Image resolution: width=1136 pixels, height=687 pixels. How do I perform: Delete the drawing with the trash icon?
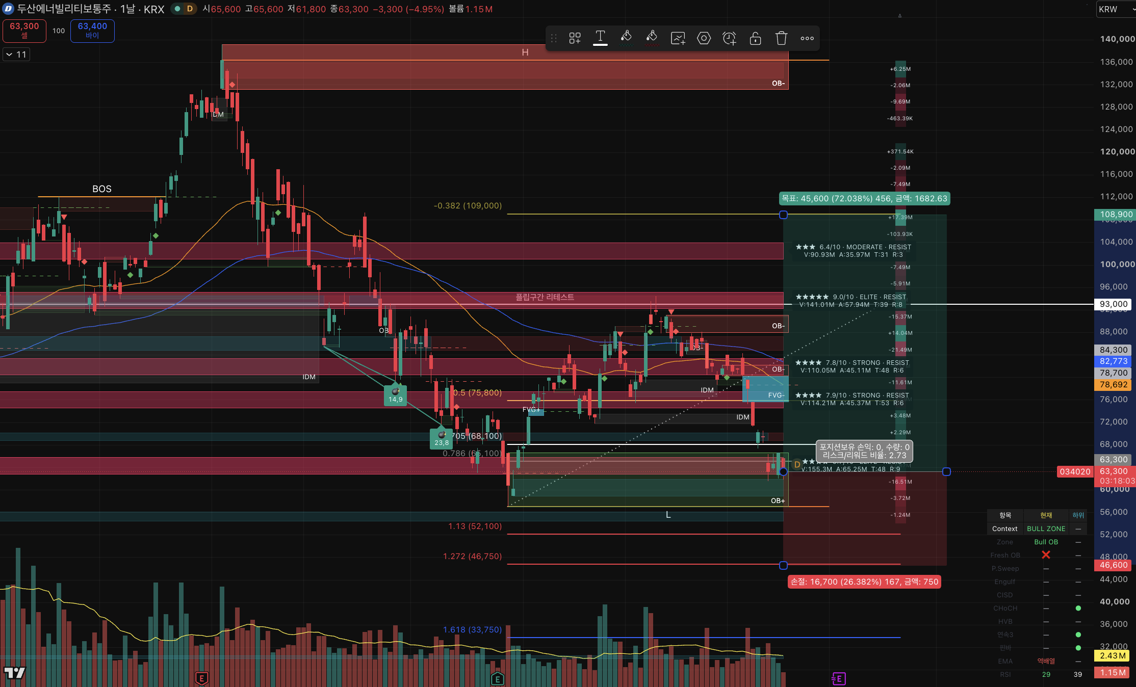781,38
